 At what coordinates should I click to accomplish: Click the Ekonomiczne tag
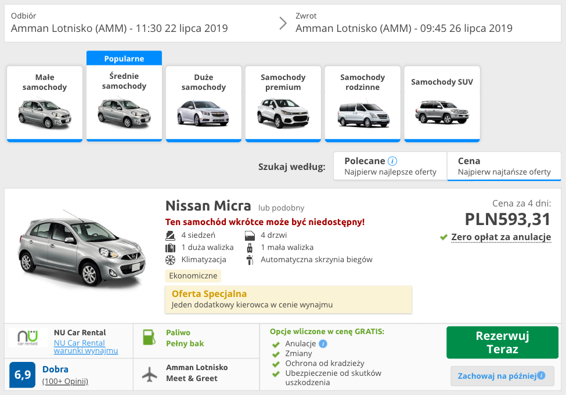[x=193, y=276]
